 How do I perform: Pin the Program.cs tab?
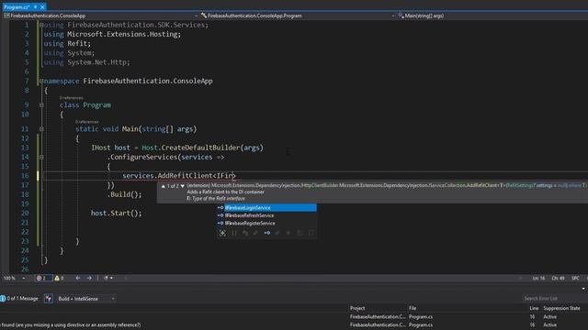pyautogui.click(x=35, y=7)
